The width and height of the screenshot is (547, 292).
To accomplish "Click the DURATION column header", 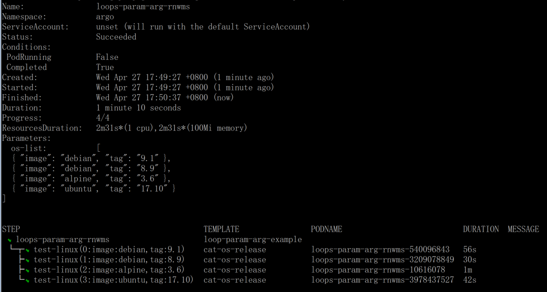I will point(481,229).
